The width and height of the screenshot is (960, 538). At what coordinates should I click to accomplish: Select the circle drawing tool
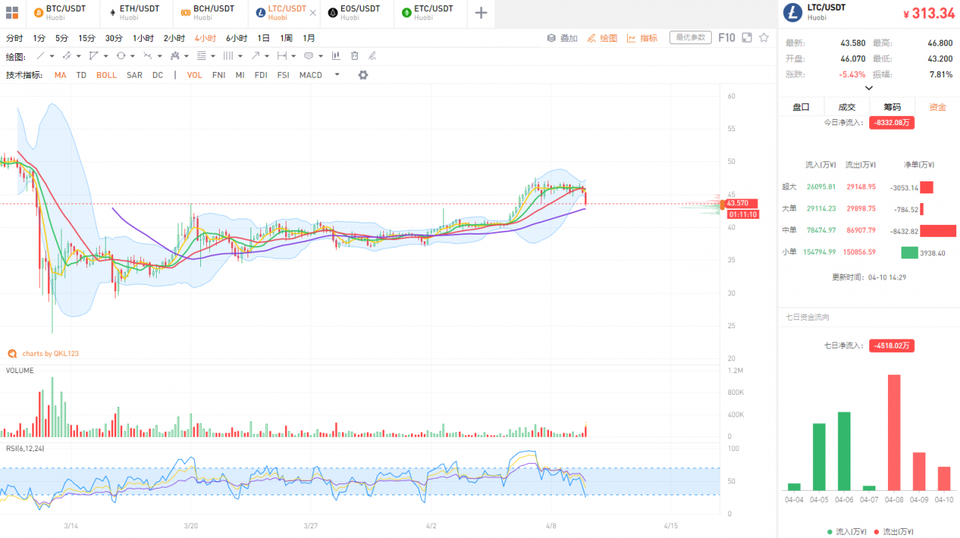tap(121, 55)
